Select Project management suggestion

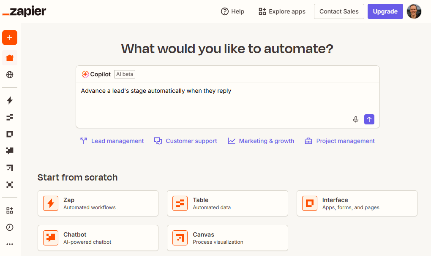pos(339,141)
